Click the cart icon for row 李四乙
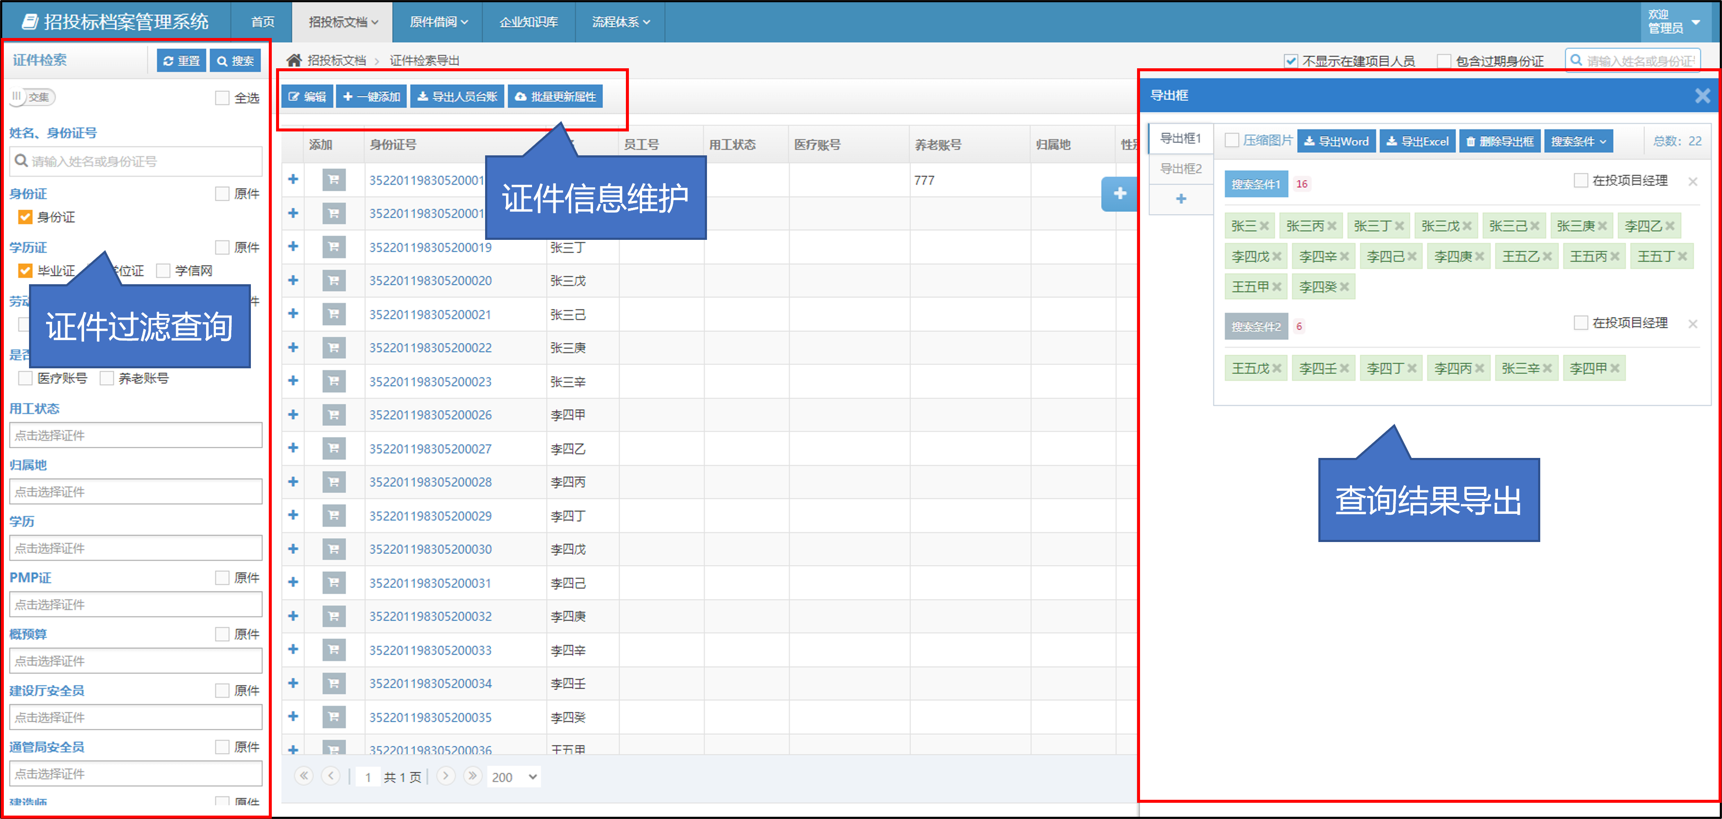 tap(334, 448)
